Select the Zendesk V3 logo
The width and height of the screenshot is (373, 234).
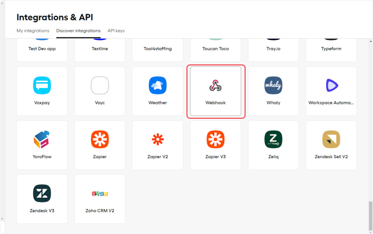[x=42, y=193]
